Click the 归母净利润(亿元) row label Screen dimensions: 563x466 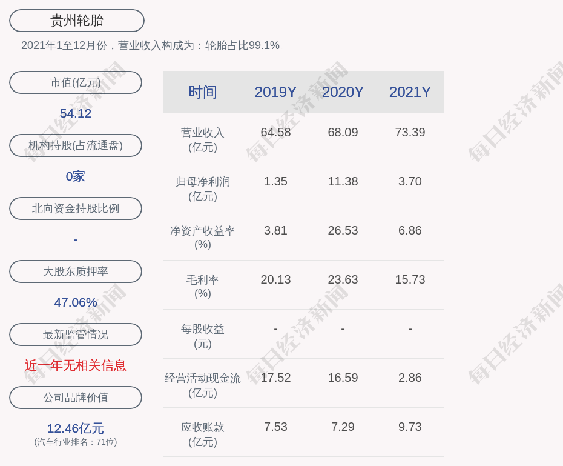tap(203, 189)
